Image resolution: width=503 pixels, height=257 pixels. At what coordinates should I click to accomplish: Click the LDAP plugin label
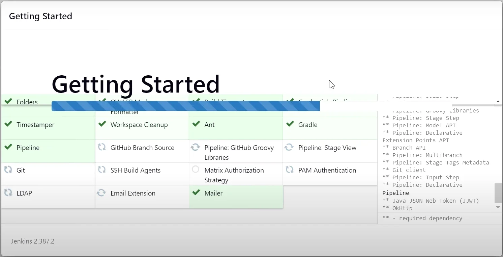click(24, 193)
